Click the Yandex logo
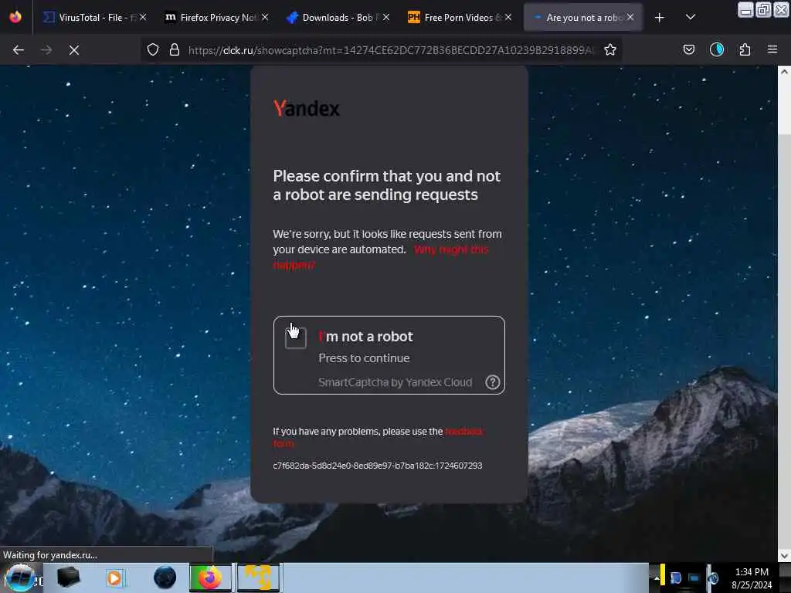Viewport: 791px width, 593px height. (306, 108)
